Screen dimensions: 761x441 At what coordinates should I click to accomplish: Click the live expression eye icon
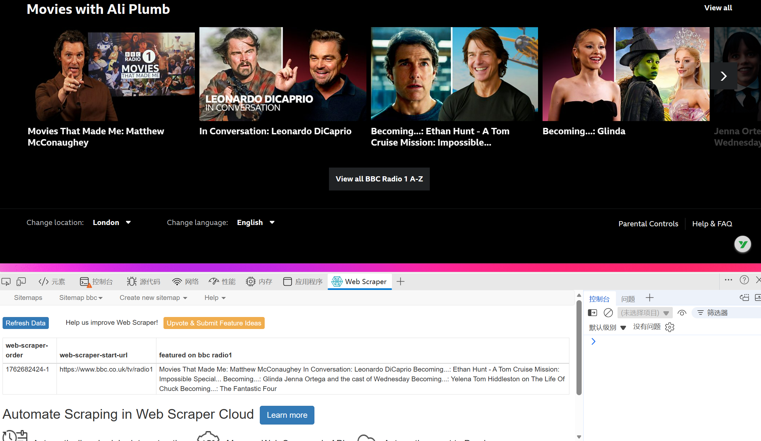pos(682,313)
